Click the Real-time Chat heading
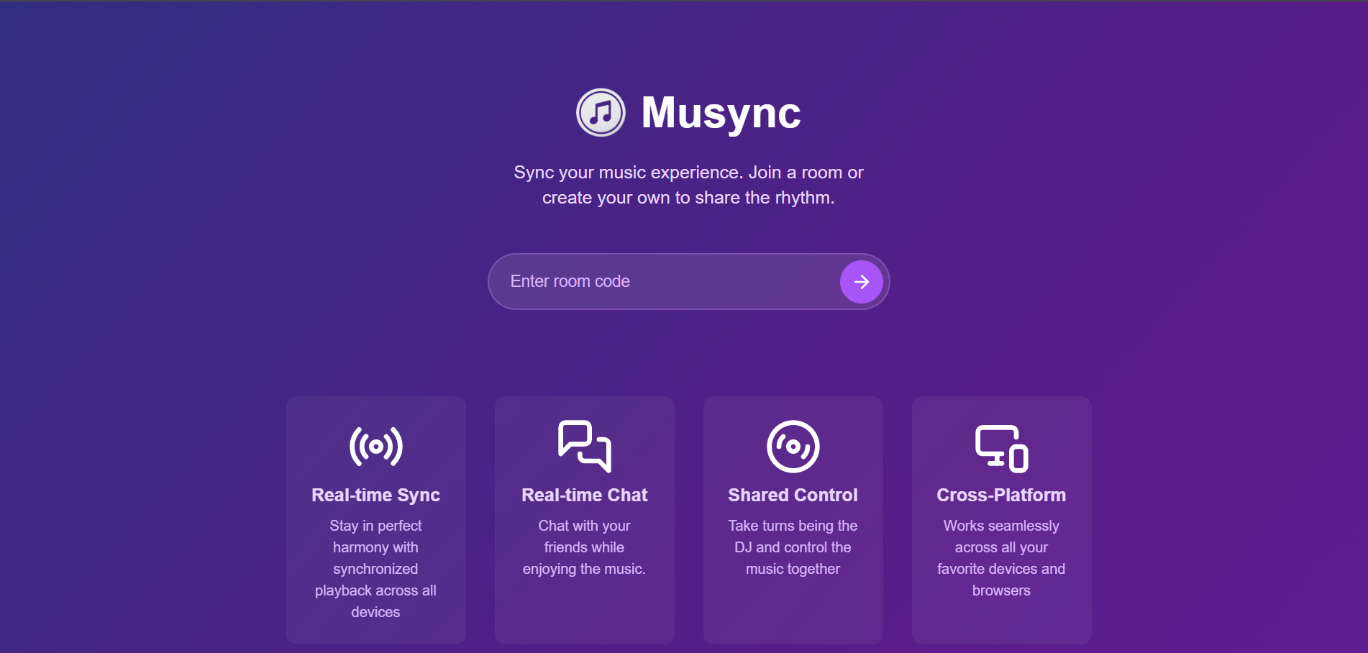1368x653 pixels. tap(584, 495)
